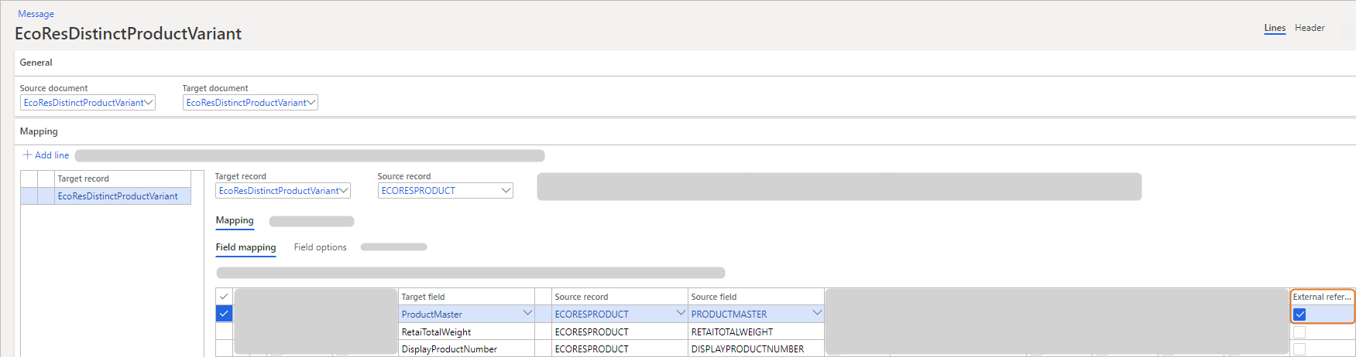Open PRODUCTMASTER source field dropdown arrow
This screenshot has width=1356, height=357.
[x=816, y=314]
